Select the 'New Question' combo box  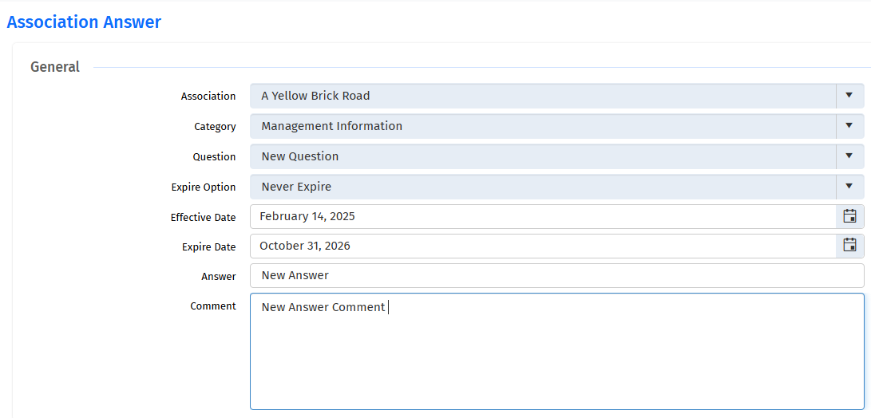[543, 156]
